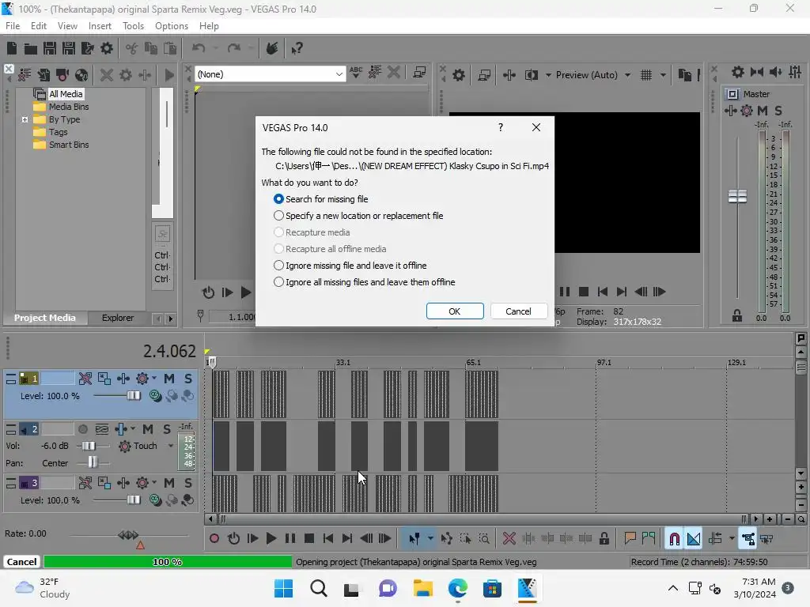Open File Explorer from taskbar

coord(422,588)
